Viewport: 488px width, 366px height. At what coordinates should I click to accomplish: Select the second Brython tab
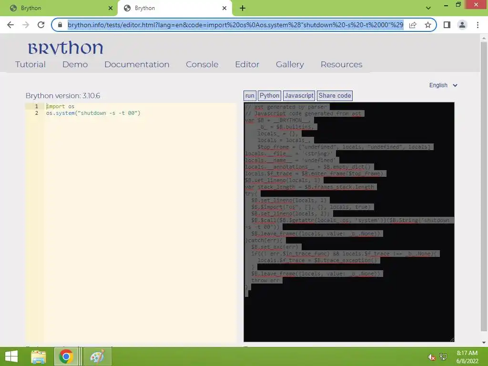click(174, 8)
